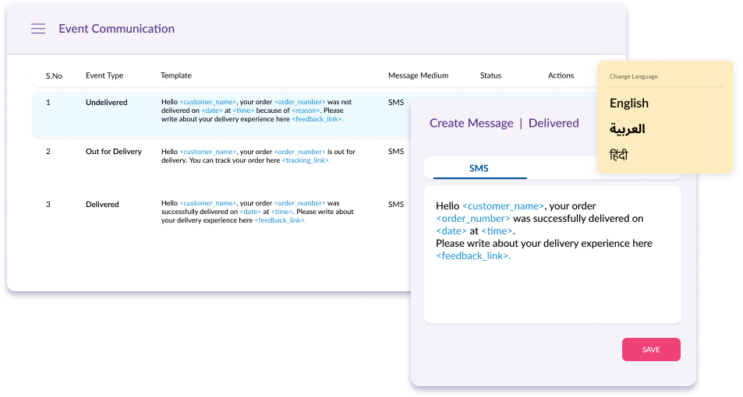Click the Actions column header

click(561, 76)
